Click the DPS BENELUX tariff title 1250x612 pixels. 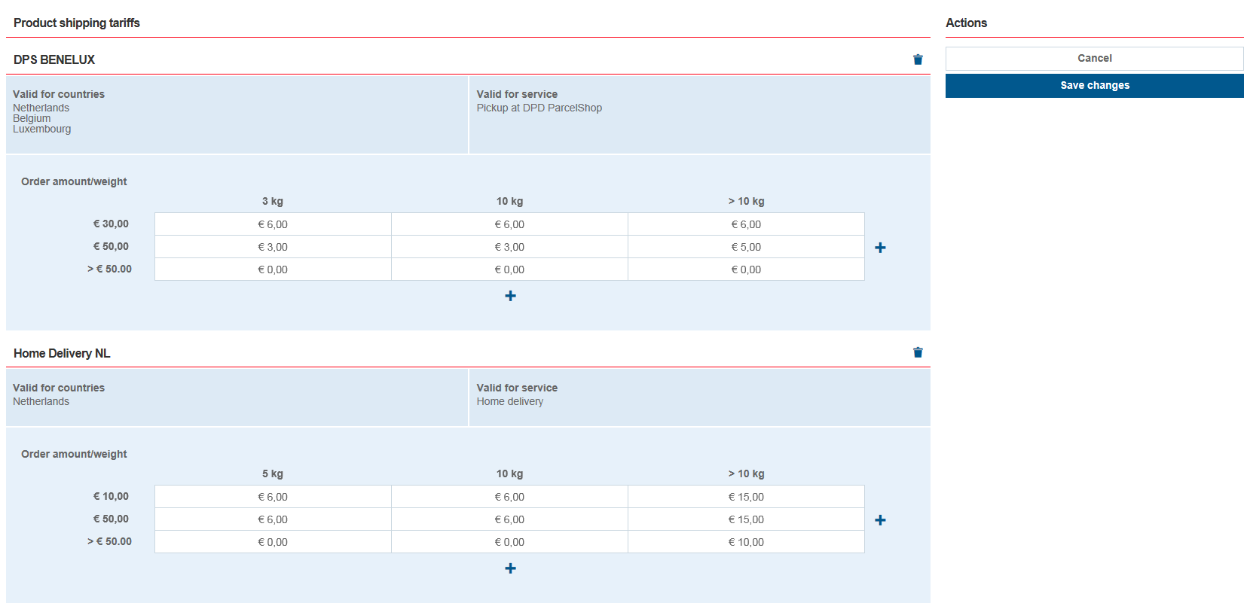point(54,59)
